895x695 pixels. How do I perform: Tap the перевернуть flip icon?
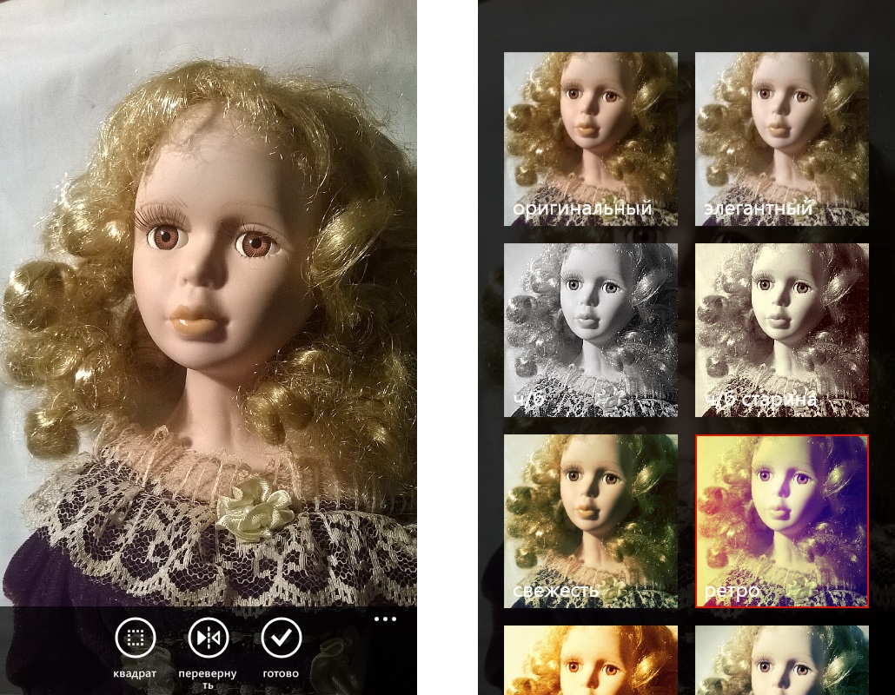(209, 638)
